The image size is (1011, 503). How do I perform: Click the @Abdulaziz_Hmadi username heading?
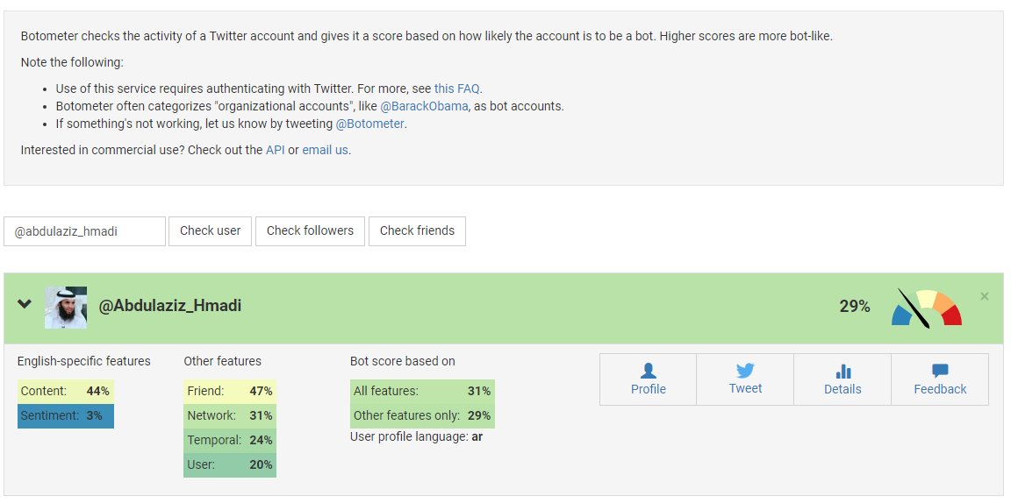[x=169, y=306]
